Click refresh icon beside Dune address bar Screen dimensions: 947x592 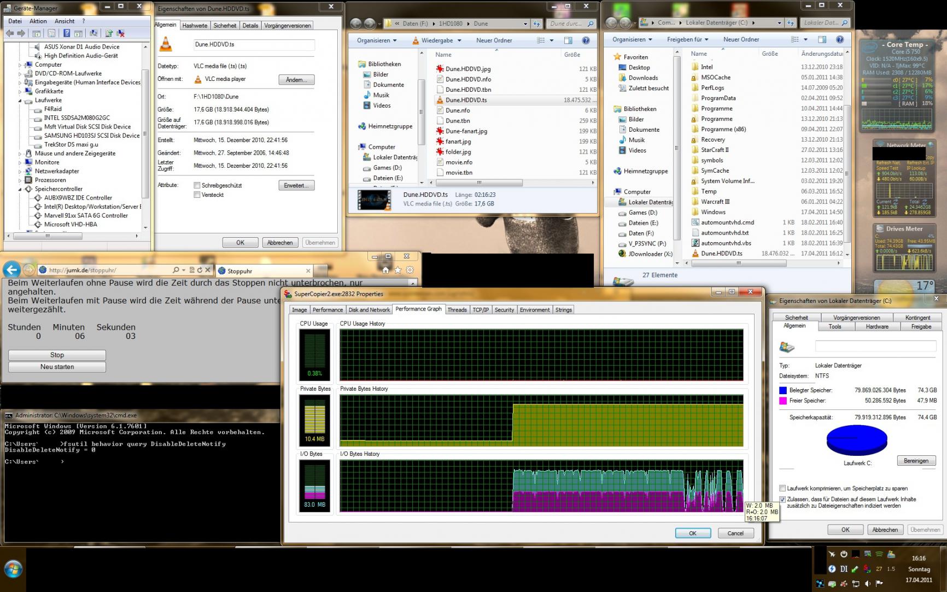536,24
